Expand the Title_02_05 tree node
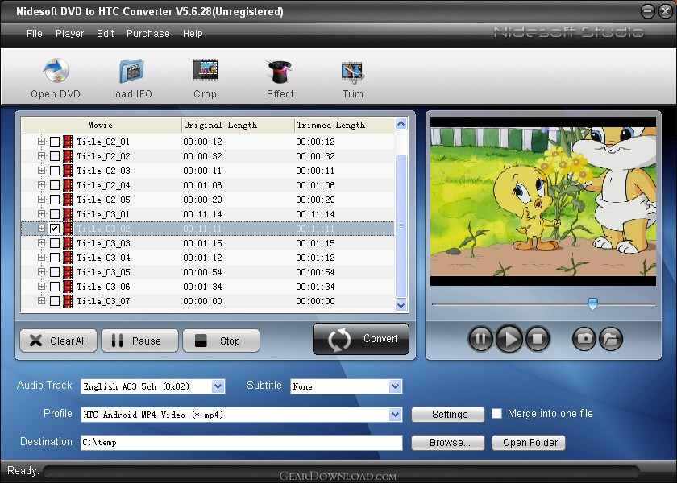Viewport: 677px width, 483px height. point(41,199)
